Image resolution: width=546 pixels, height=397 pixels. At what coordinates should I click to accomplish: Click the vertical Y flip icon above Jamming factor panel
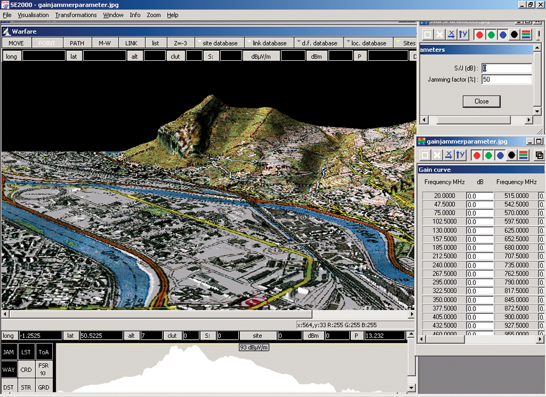461,35
